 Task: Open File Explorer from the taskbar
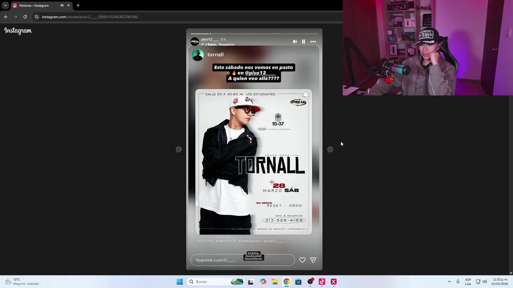[275, 282]
